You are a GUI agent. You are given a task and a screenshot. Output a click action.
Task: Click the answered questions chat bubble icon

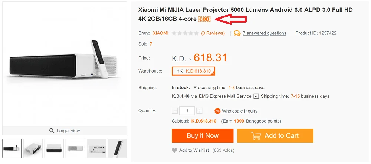point(237,33)
